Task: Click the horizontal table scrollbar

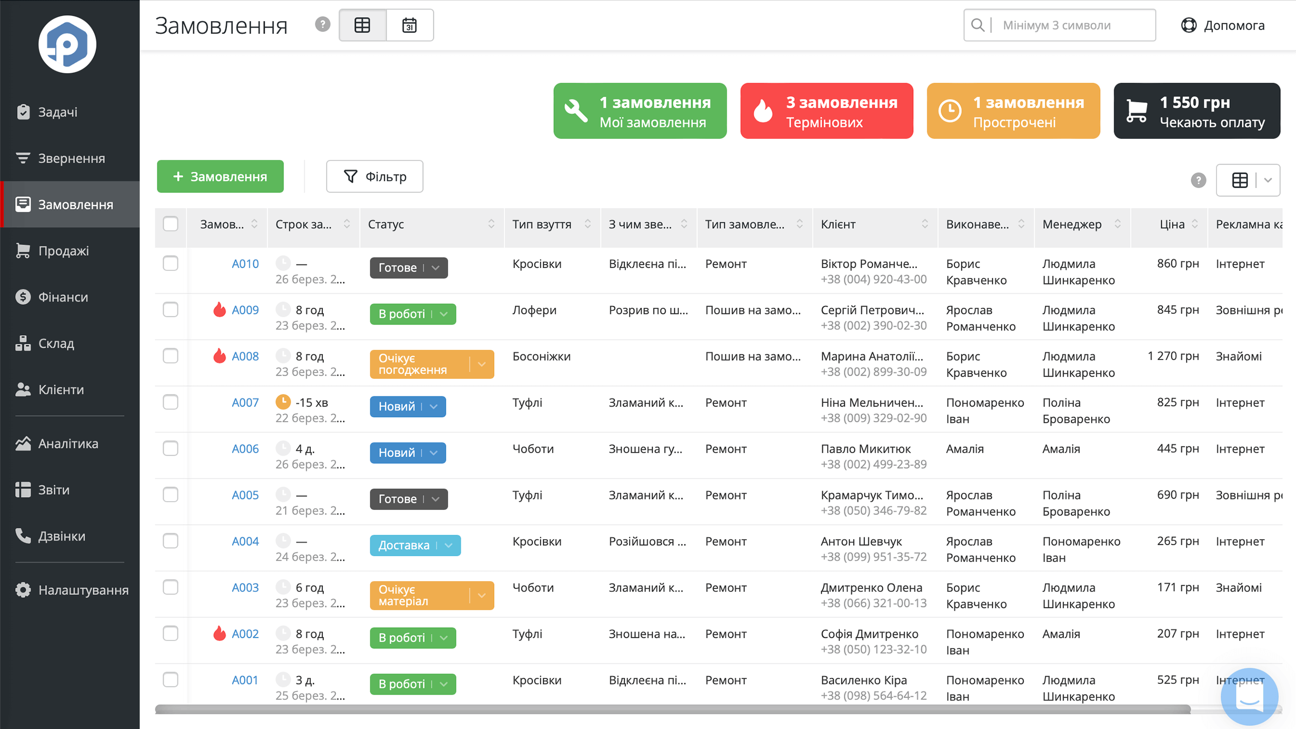Action: click(672, 709)
